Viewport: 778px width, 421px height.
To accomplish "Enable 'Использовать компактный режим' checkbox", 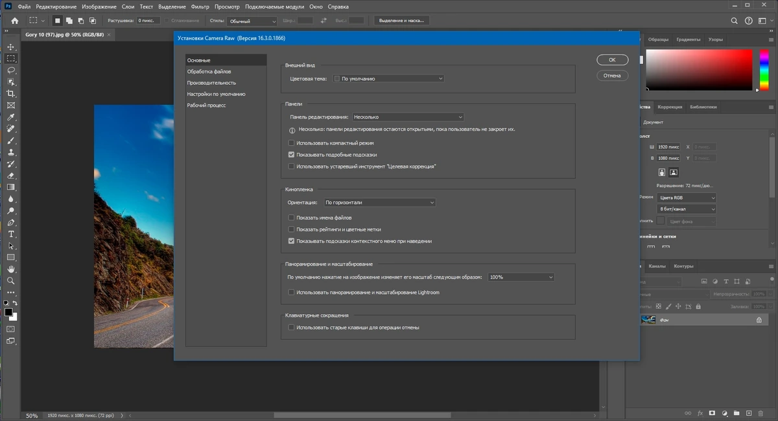I will pos(292,142).
